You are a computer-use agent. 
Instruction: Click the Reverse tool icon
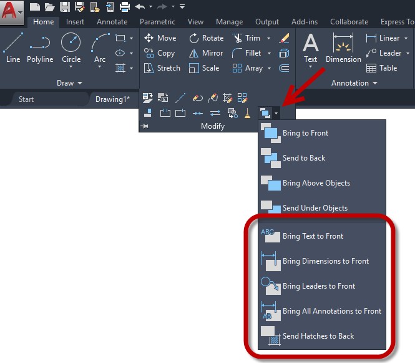215,114
